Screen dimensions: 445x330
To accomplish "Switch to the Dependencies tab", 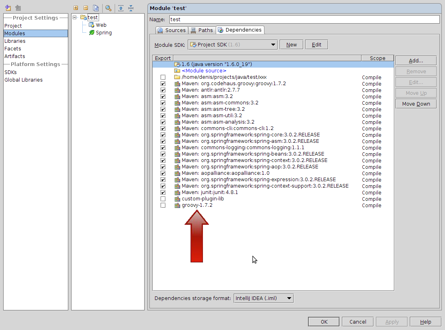I will point(240,30).
